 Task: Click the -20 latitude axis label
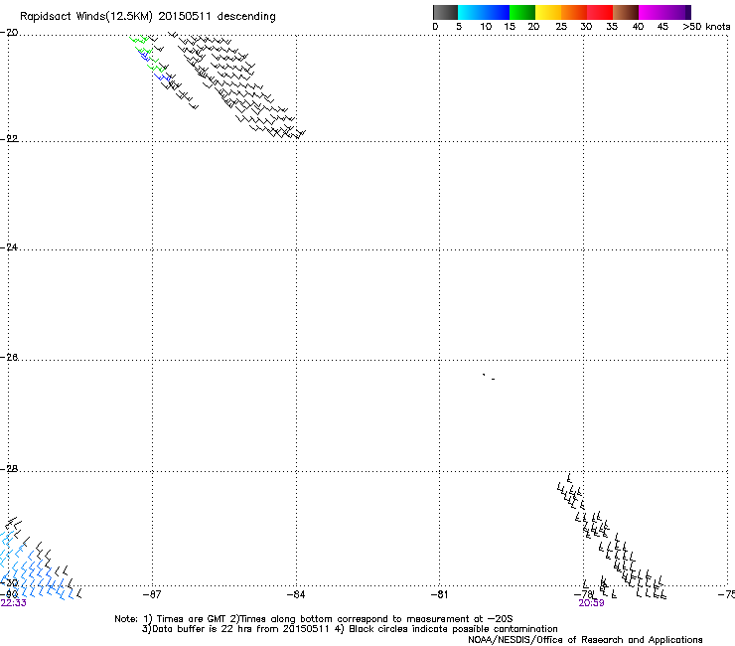click(x=9, y=33)
